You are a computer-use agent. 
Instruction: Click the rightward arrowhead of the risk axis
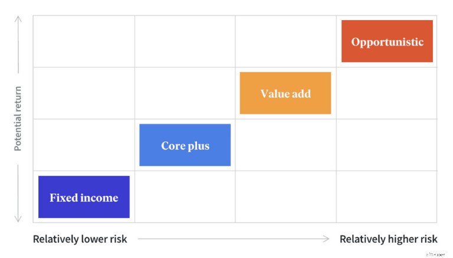click(326, 239)
